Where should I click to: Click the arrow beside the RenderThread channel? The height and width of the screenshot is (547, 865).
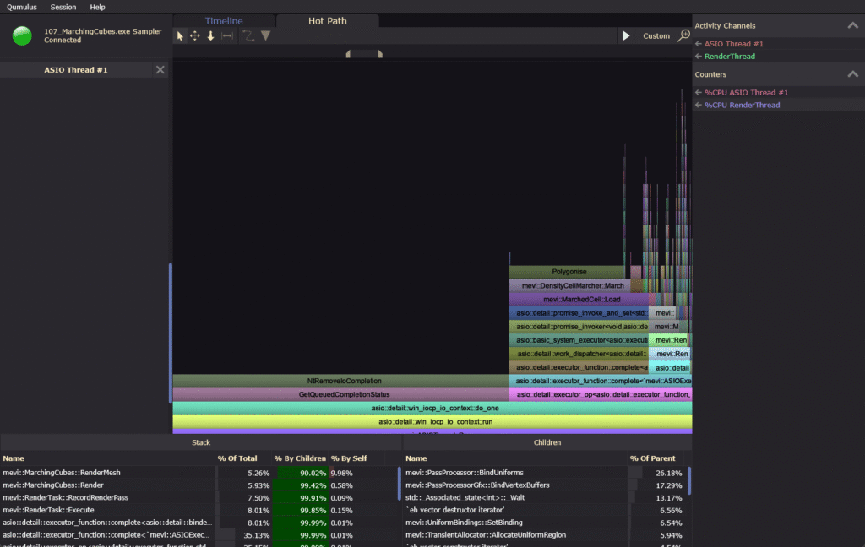coord(699,57)
